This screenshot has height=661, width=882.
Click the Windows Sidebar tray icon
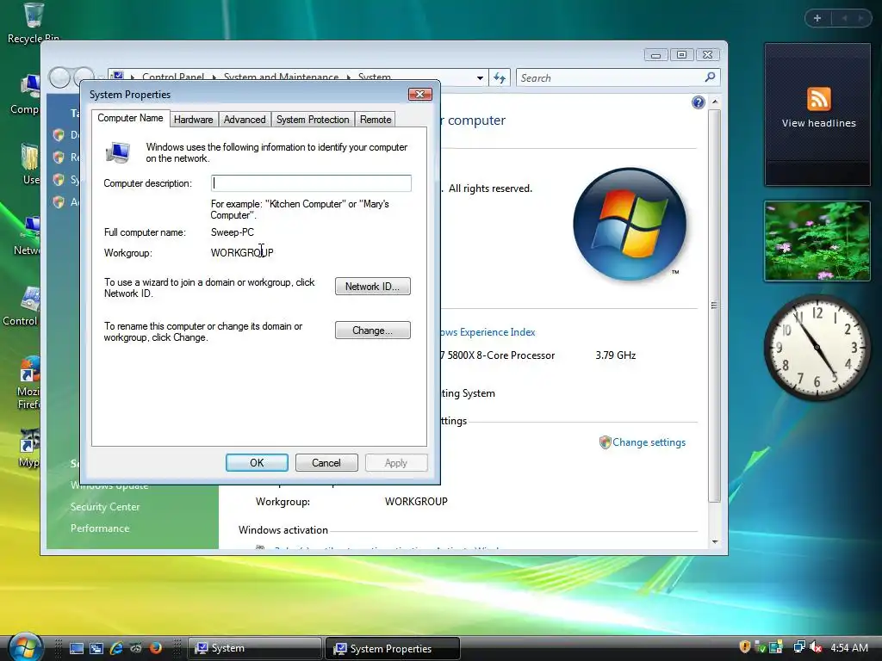pyautogui.click(x=776, y=647)
